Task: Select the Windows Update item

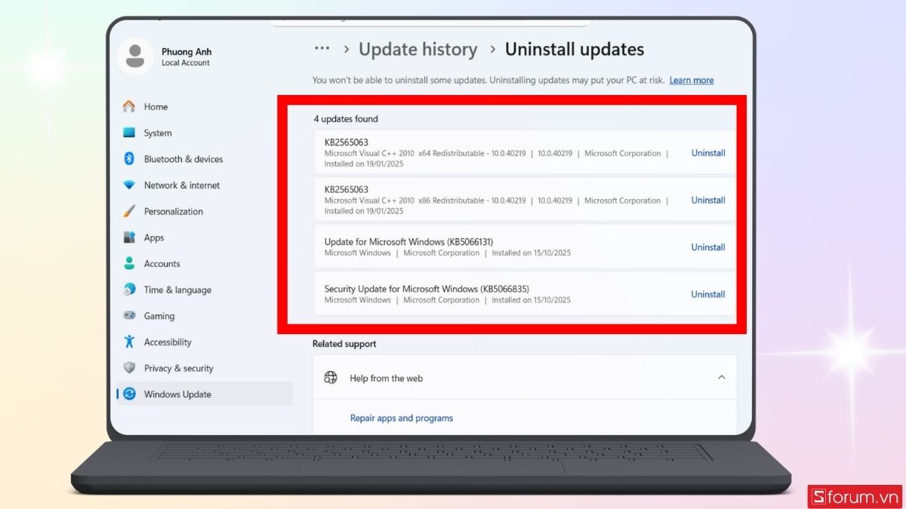Action: (204, 394)
